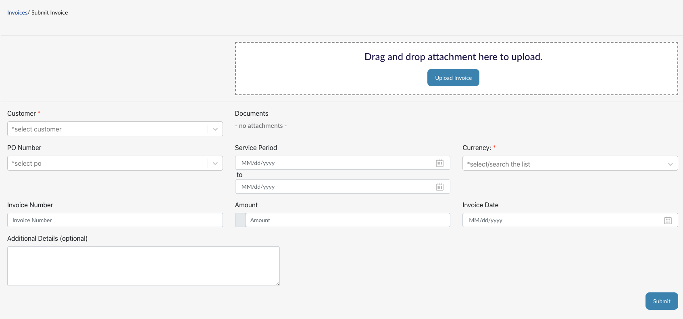Open the Service Period start date calendar icon
683x319 pixels.
439,163
